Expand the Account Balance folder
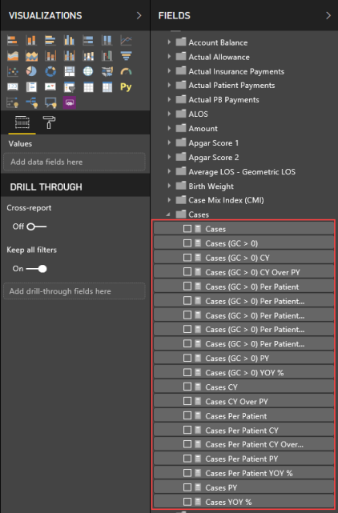Viewport: 338px width, 513px height. (x=169, y=42)
